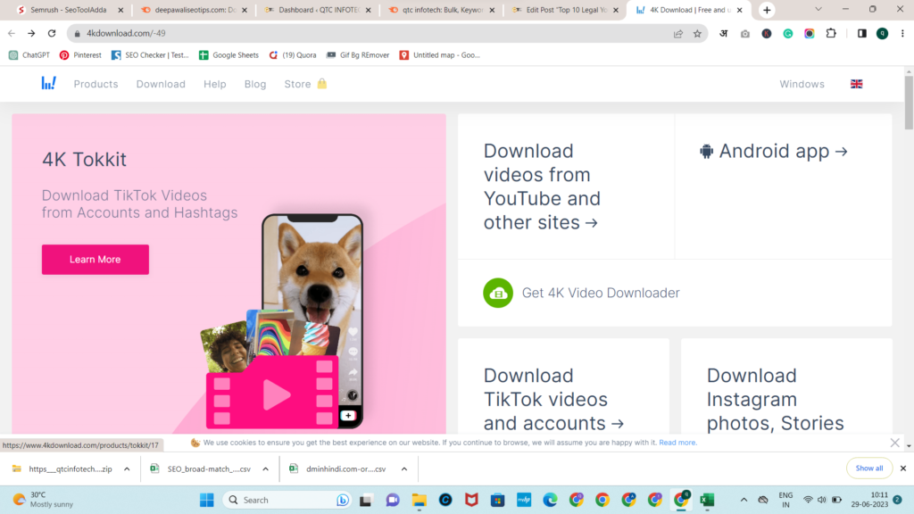Open Windows Start button
The width and height of the screenshot is (914, 514).
(207, 500)
